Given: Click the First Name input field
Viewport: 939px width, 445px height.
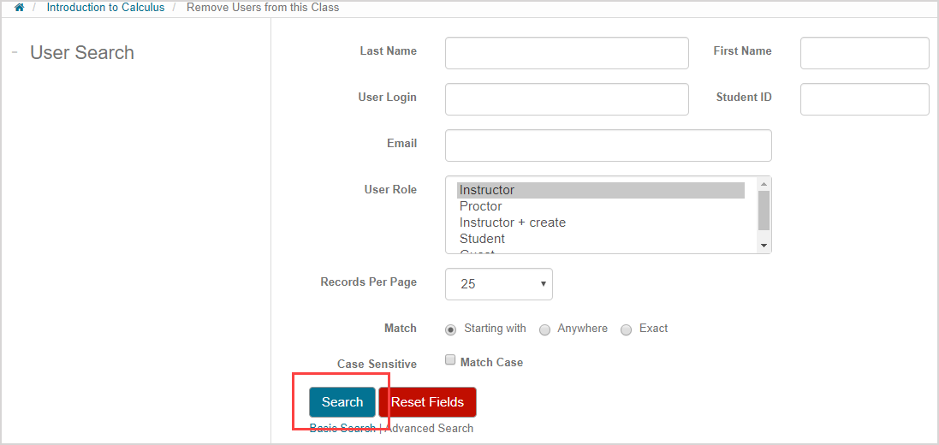Looking at the screenshot, I should [865, 53].
